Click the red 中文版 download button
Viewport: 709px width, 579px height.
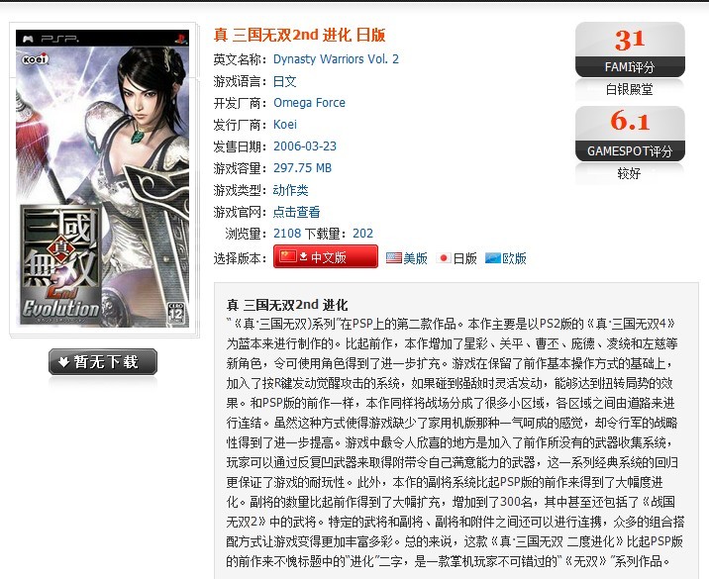point(326,256)
